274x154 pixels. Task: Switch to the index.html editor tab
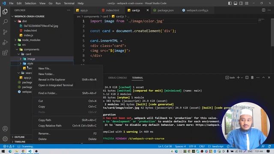pos(112,10)
